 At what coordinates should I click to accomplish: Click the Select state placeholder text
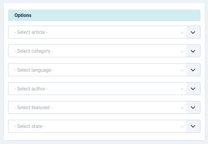pyautogui.click(x=30, y=126)
